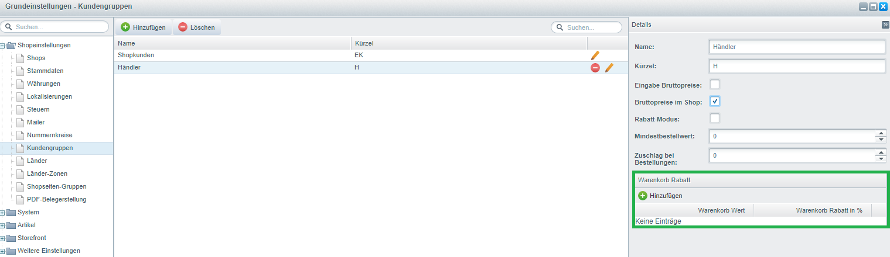Image resolution: width=890 pixels, height=257 pixels.
Task: Collapse the Details panel with double-arrow icon
Action: coord(885,25)
